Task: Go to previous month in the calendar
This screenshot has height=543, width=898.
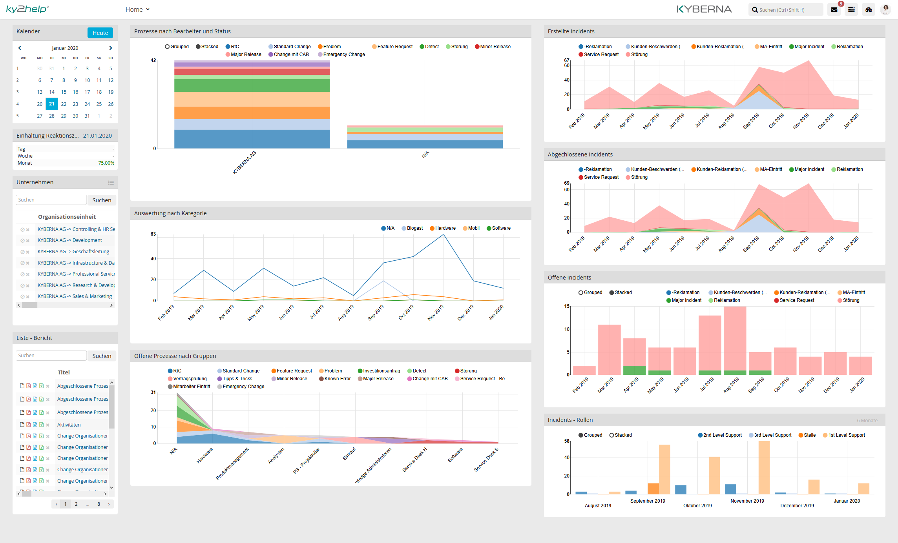Action: tap(20, 47)
